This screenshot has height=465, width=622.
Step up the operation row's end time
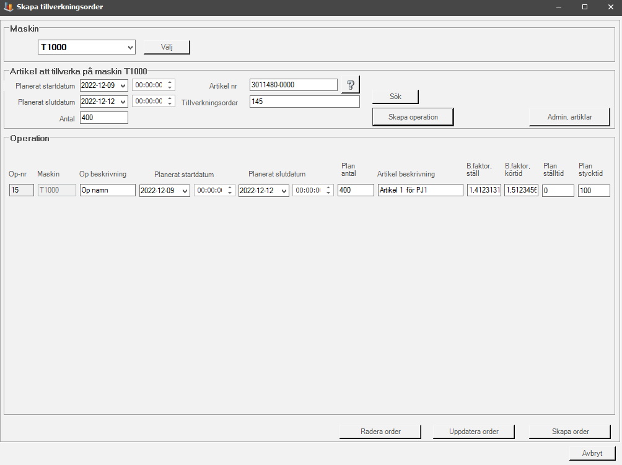328,188
